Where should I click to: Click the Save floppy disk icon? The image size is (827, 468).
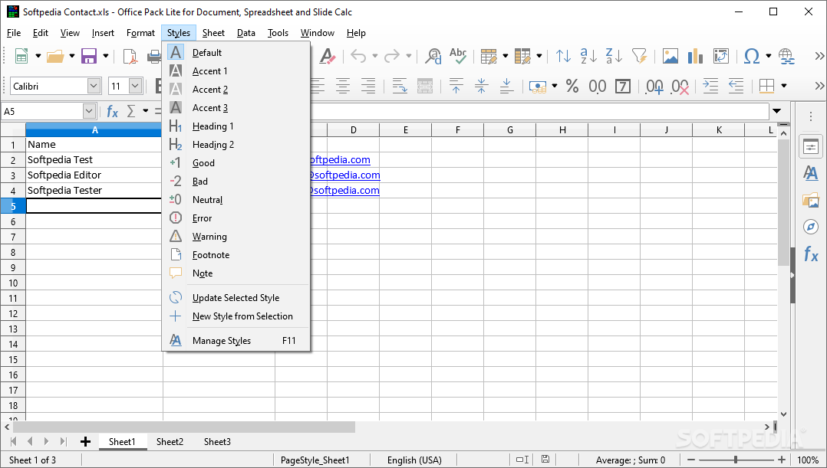point(89,56)
